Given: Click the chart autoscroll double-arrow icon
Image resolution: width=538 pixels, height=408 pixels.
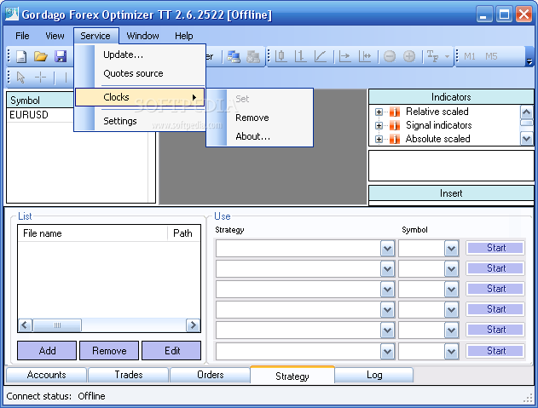Looking at the screenshot, I should [365, 56].
